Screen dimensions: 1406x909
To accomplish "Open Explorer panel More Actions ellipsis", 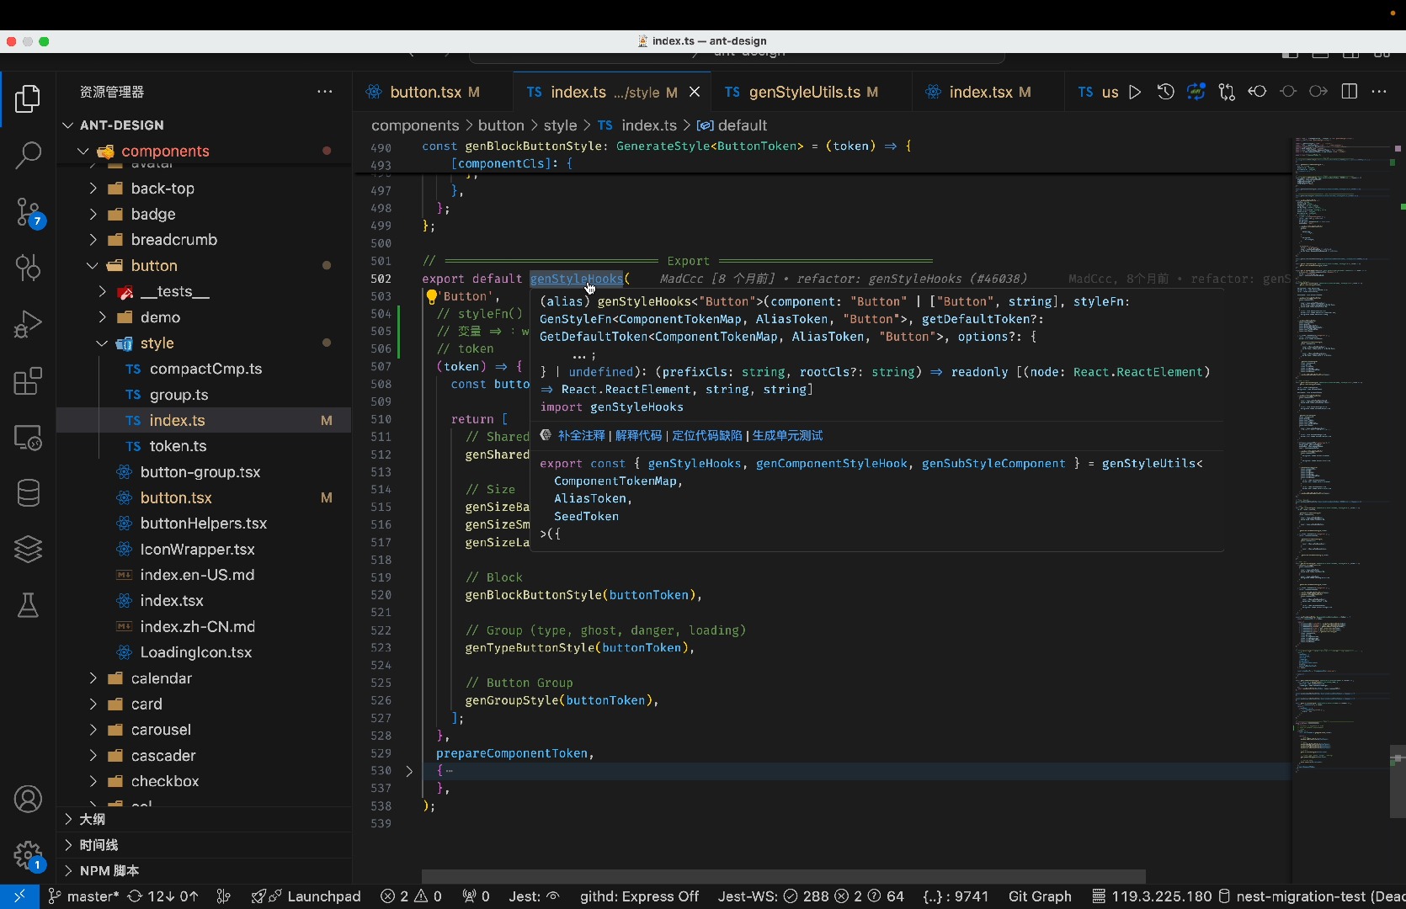I will 325,92.
